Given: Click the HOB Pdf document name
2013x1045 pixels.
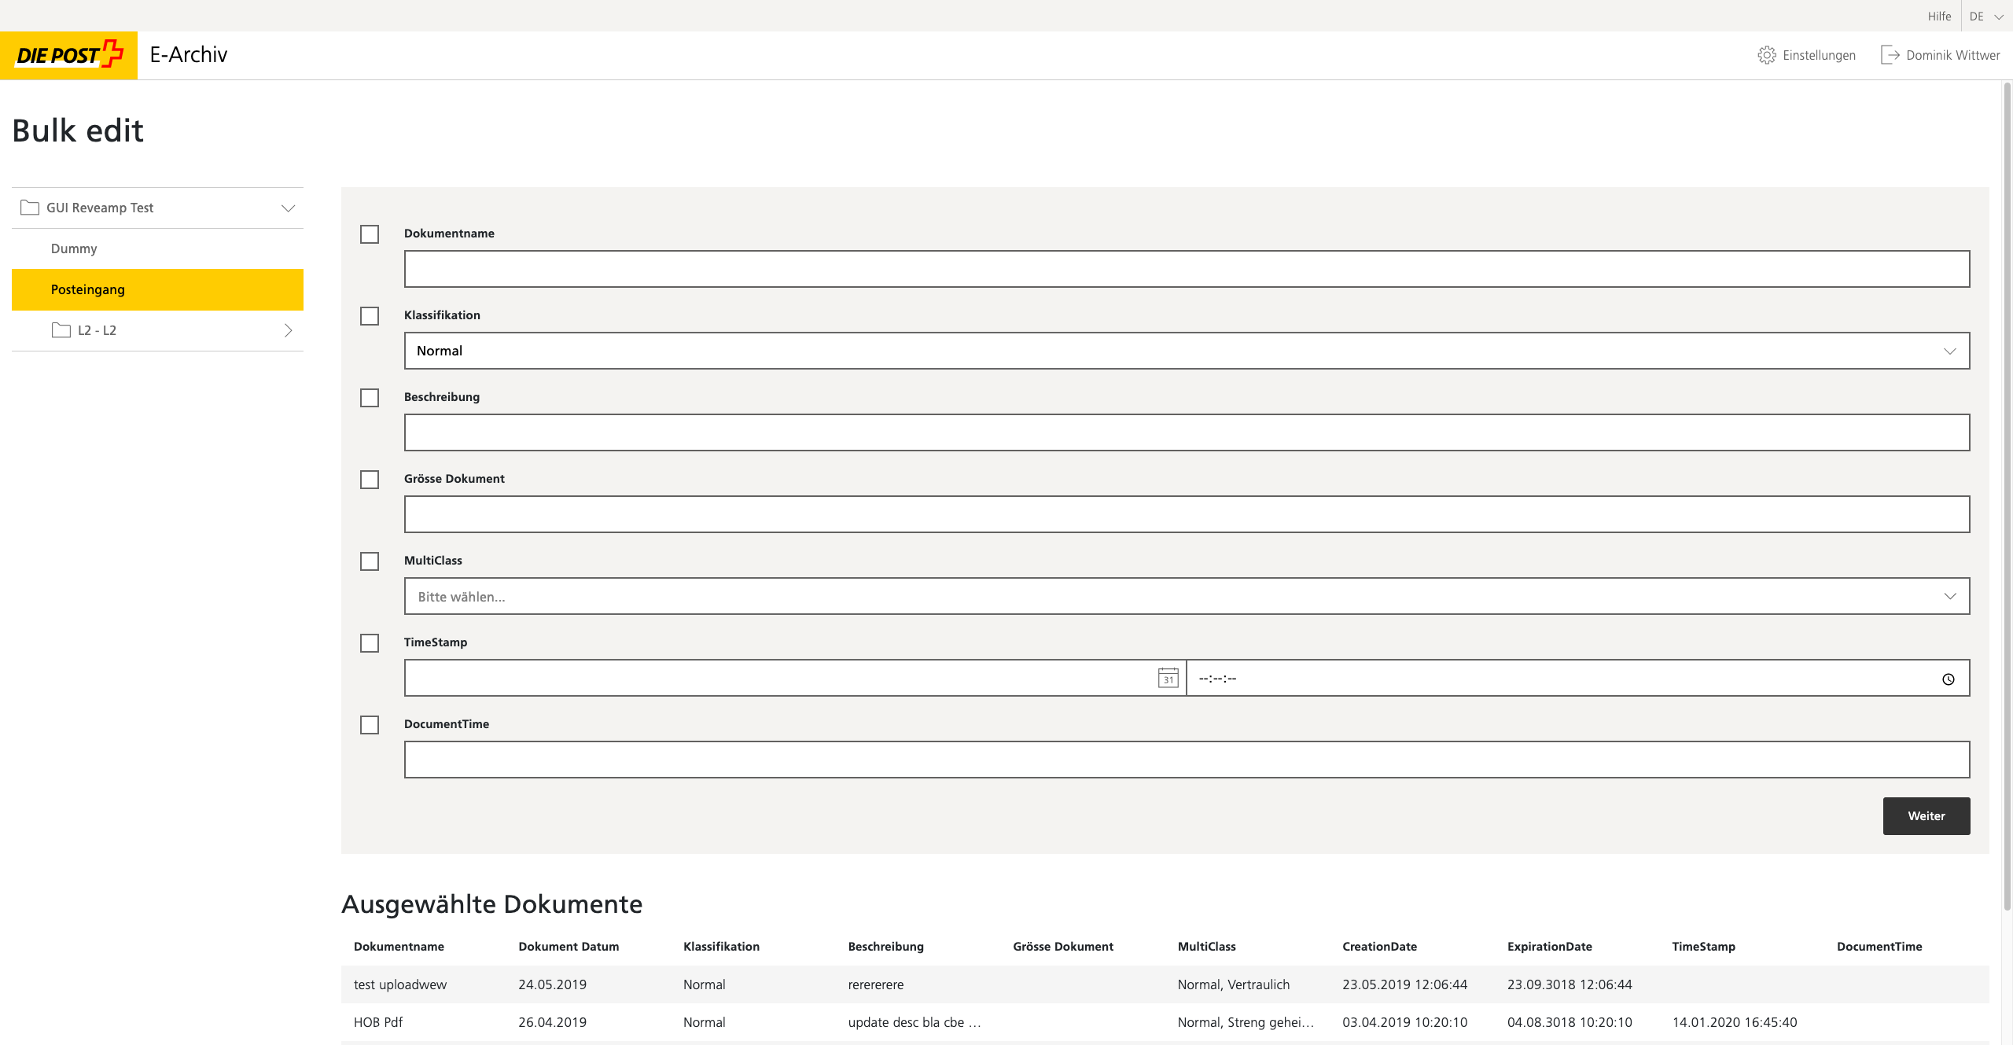Looking at the screenshot, I should coord(378,1022).
